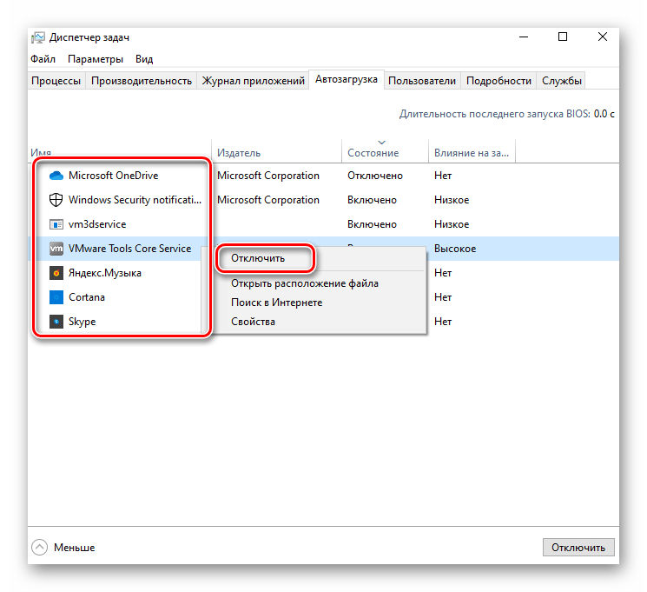Select the VMware Tools Core Service name
Screen dimensions: 647x592
click(x=130, y=249)
